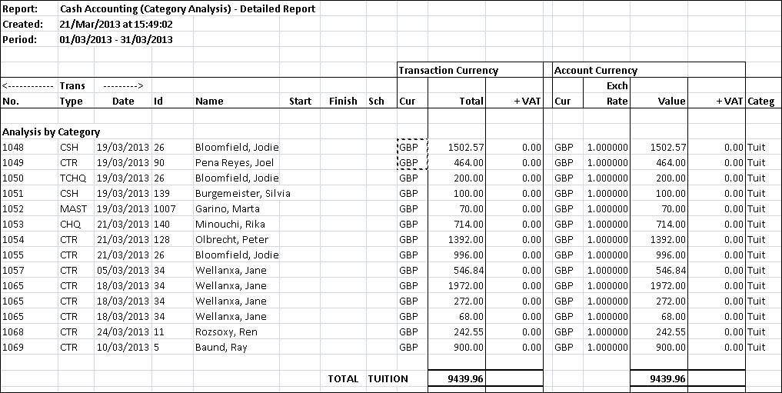
Task: Select the MAST transaction type cell
Action: point(73,208)
